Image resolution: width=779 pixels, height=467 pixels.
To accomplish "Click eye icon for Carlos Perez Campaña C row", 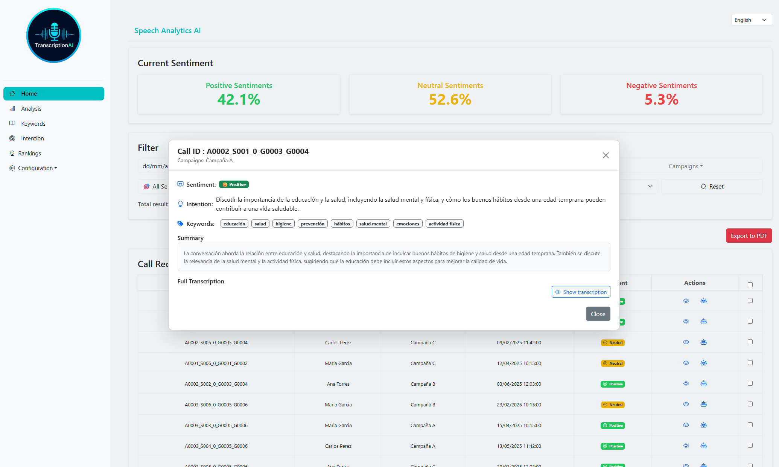I will 686,342.
